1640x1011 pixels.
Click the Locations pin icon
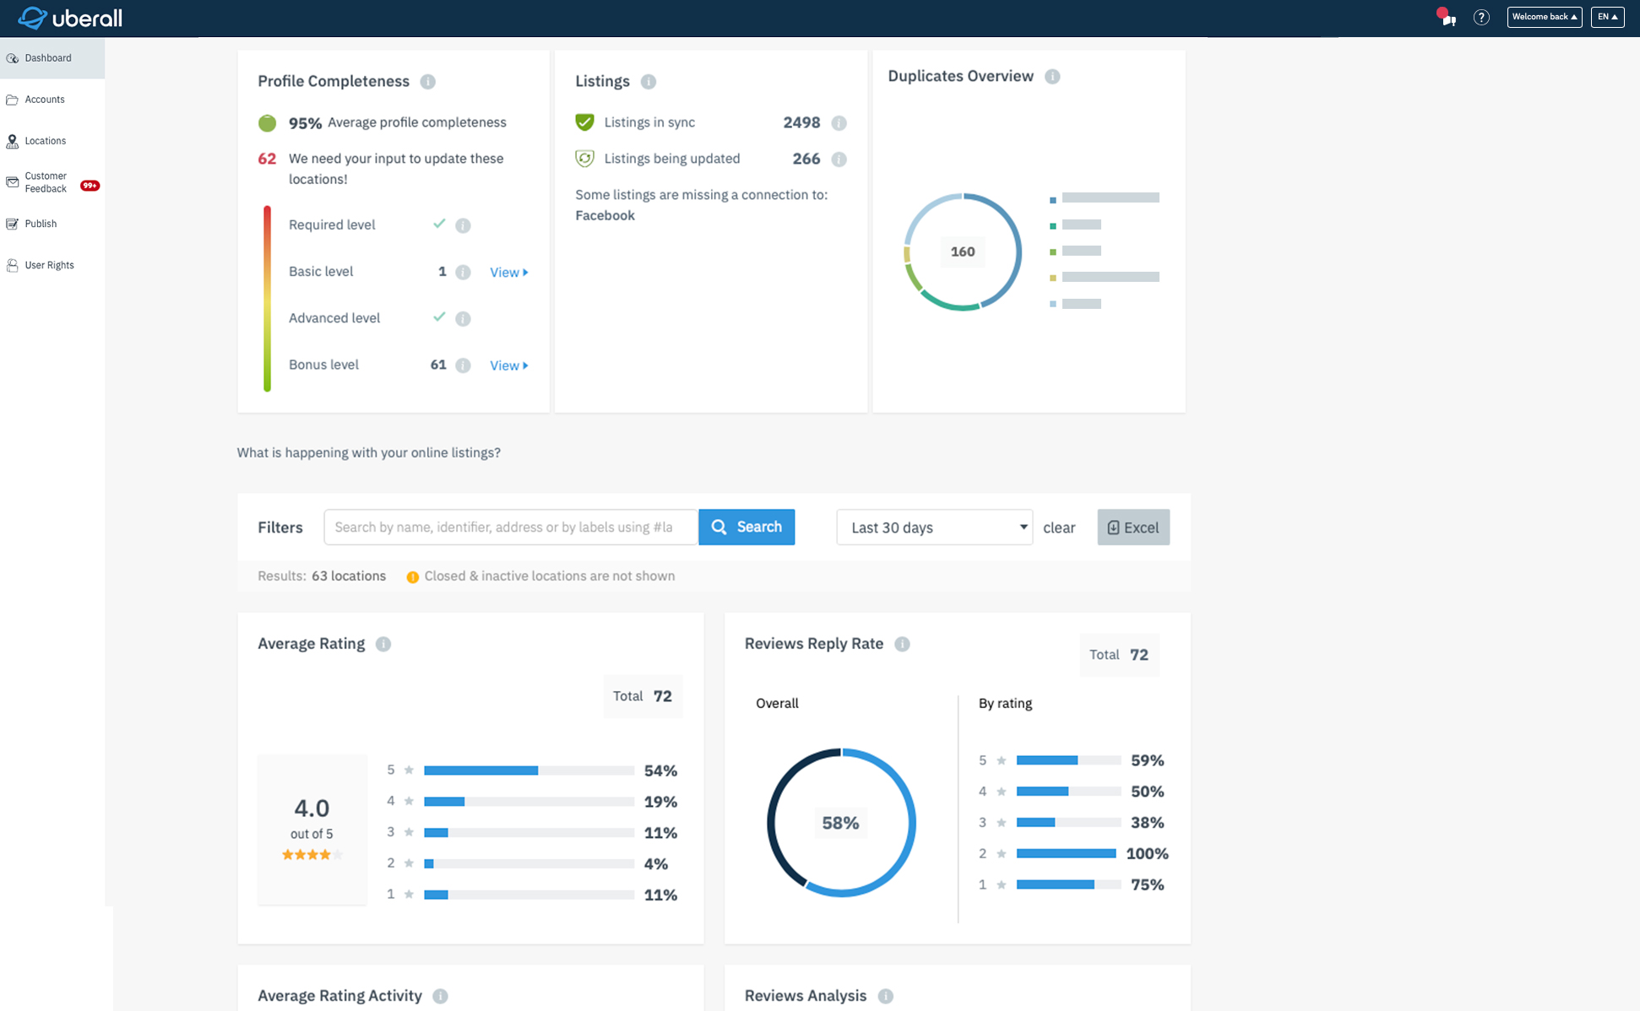[13, 140]
